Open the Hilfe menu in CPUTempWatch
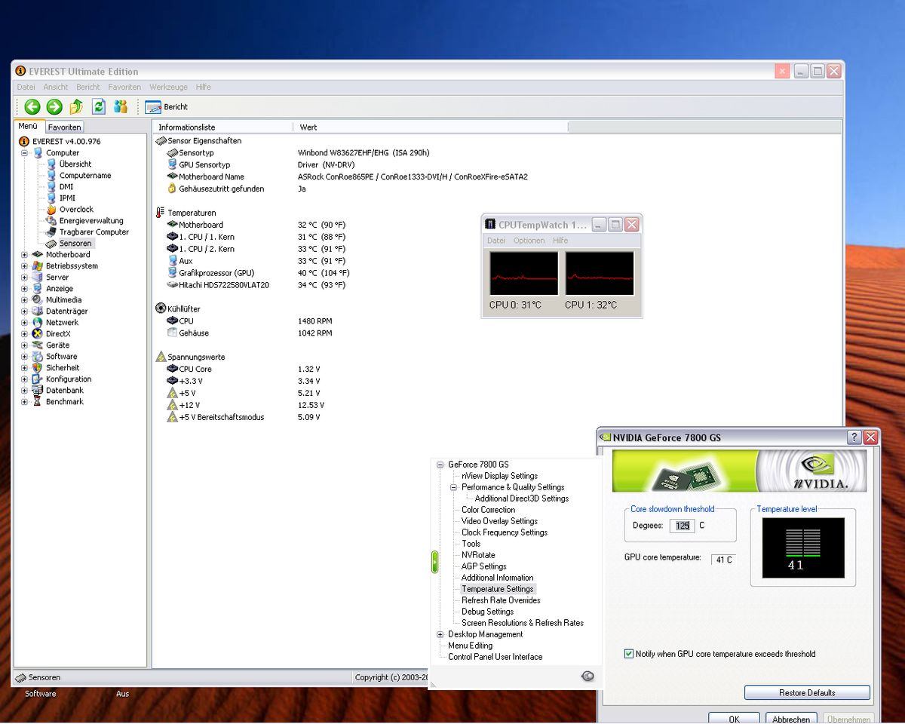The image size is (905, 724). 560,241
